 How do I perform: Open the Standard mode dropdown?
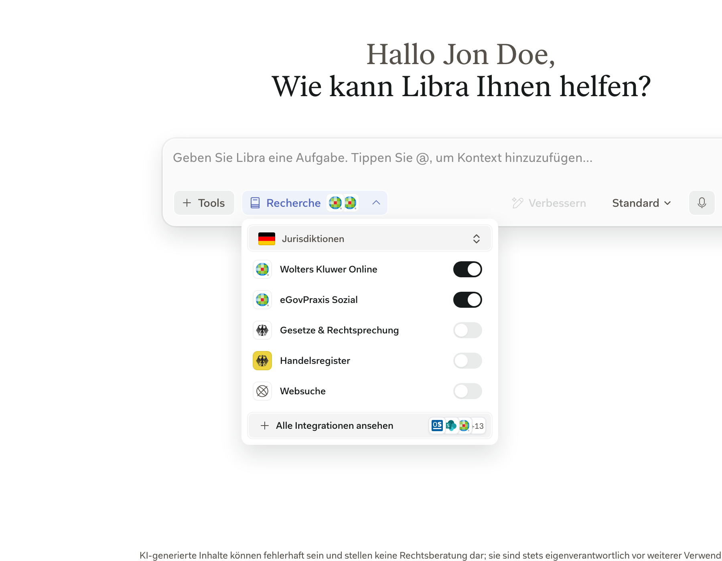(x=641, y=203)
